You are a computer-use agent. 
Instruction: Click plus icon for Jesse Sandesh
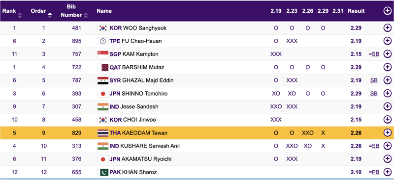point(387,106)
